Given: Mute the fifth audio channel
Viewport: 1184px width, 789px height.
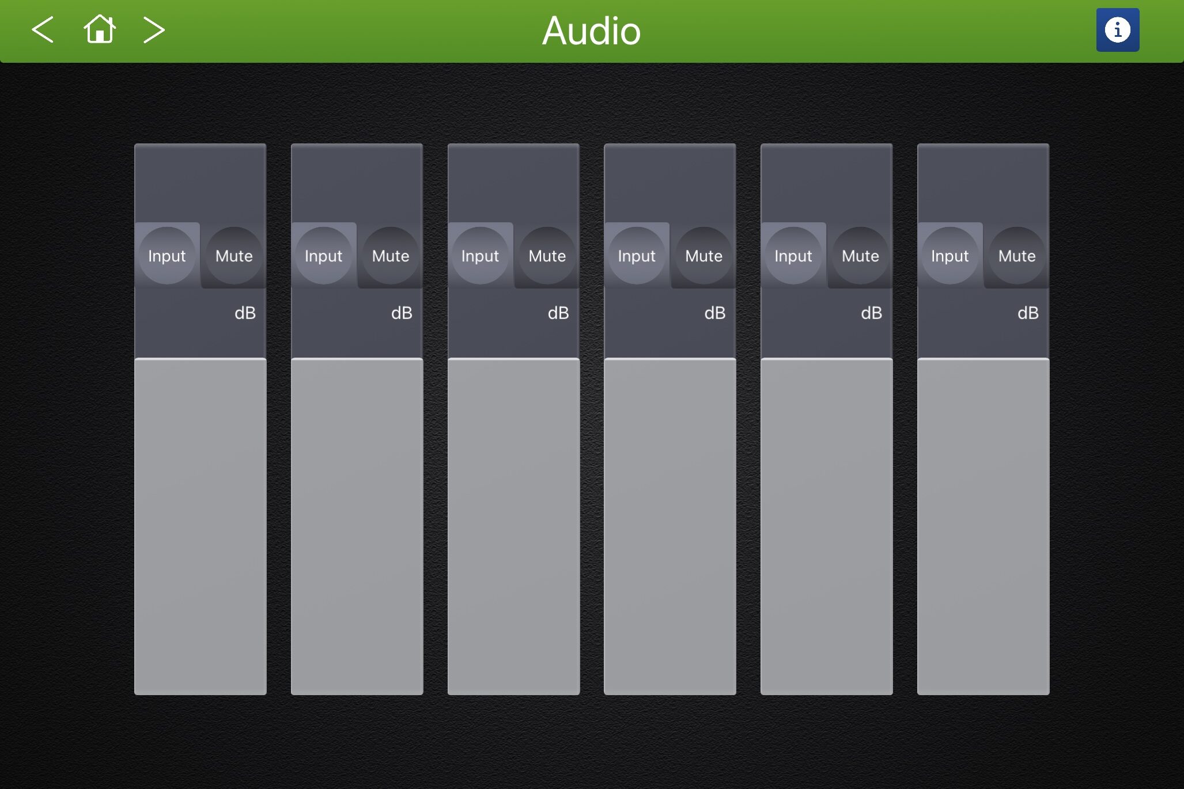Looking at the screenshot, I should [860, 256].
